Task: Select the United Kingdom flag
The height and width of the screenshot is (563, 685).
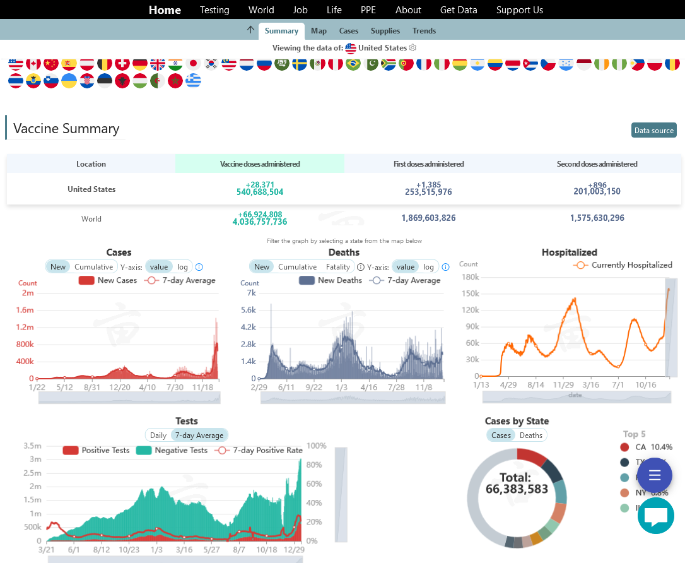Action: tap(158, 64)
